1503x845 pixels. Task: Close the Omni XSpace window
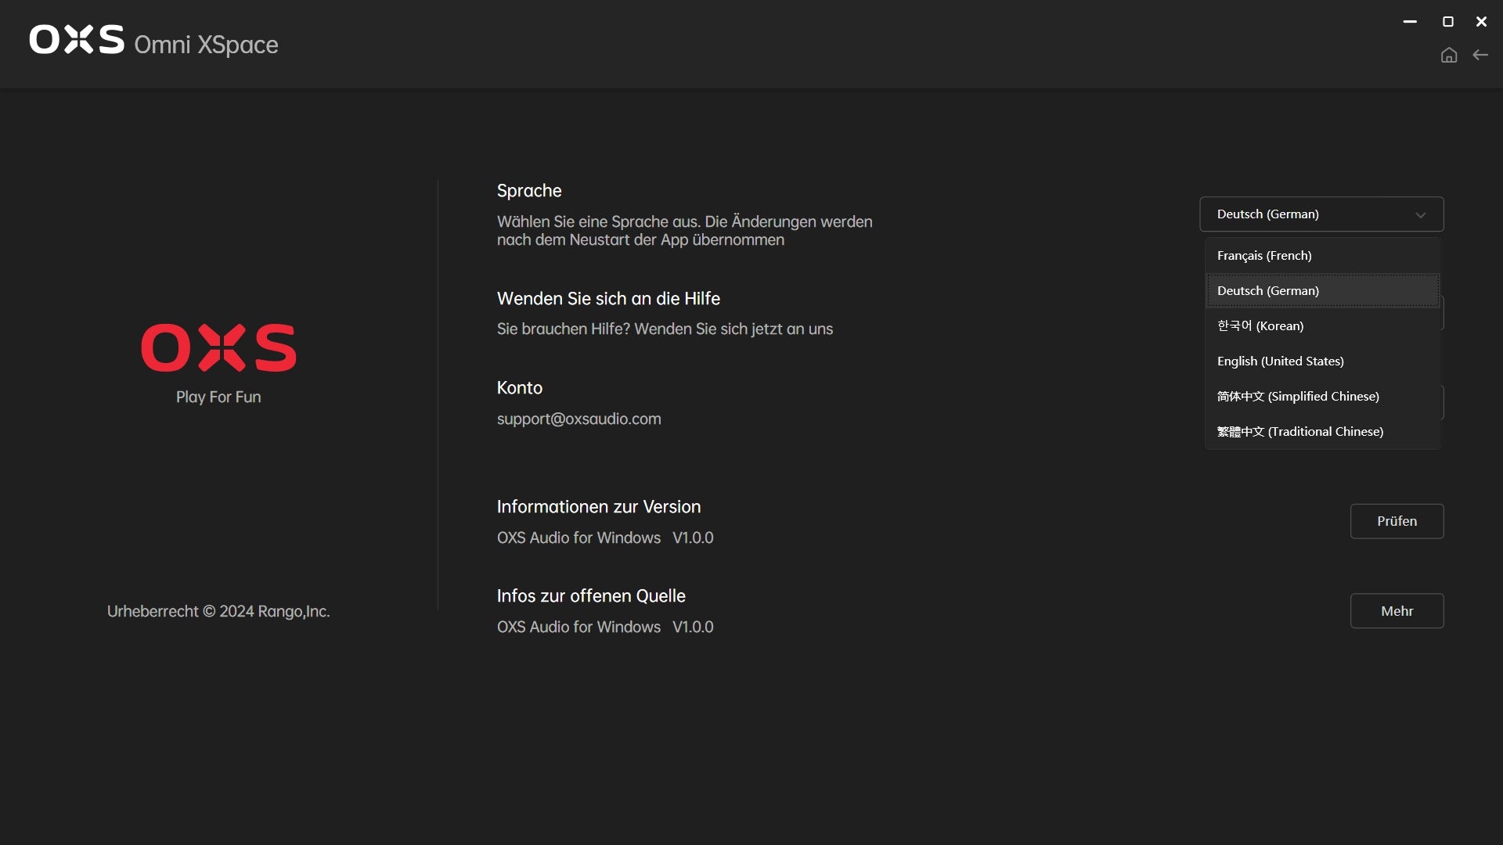(1481, 22)
